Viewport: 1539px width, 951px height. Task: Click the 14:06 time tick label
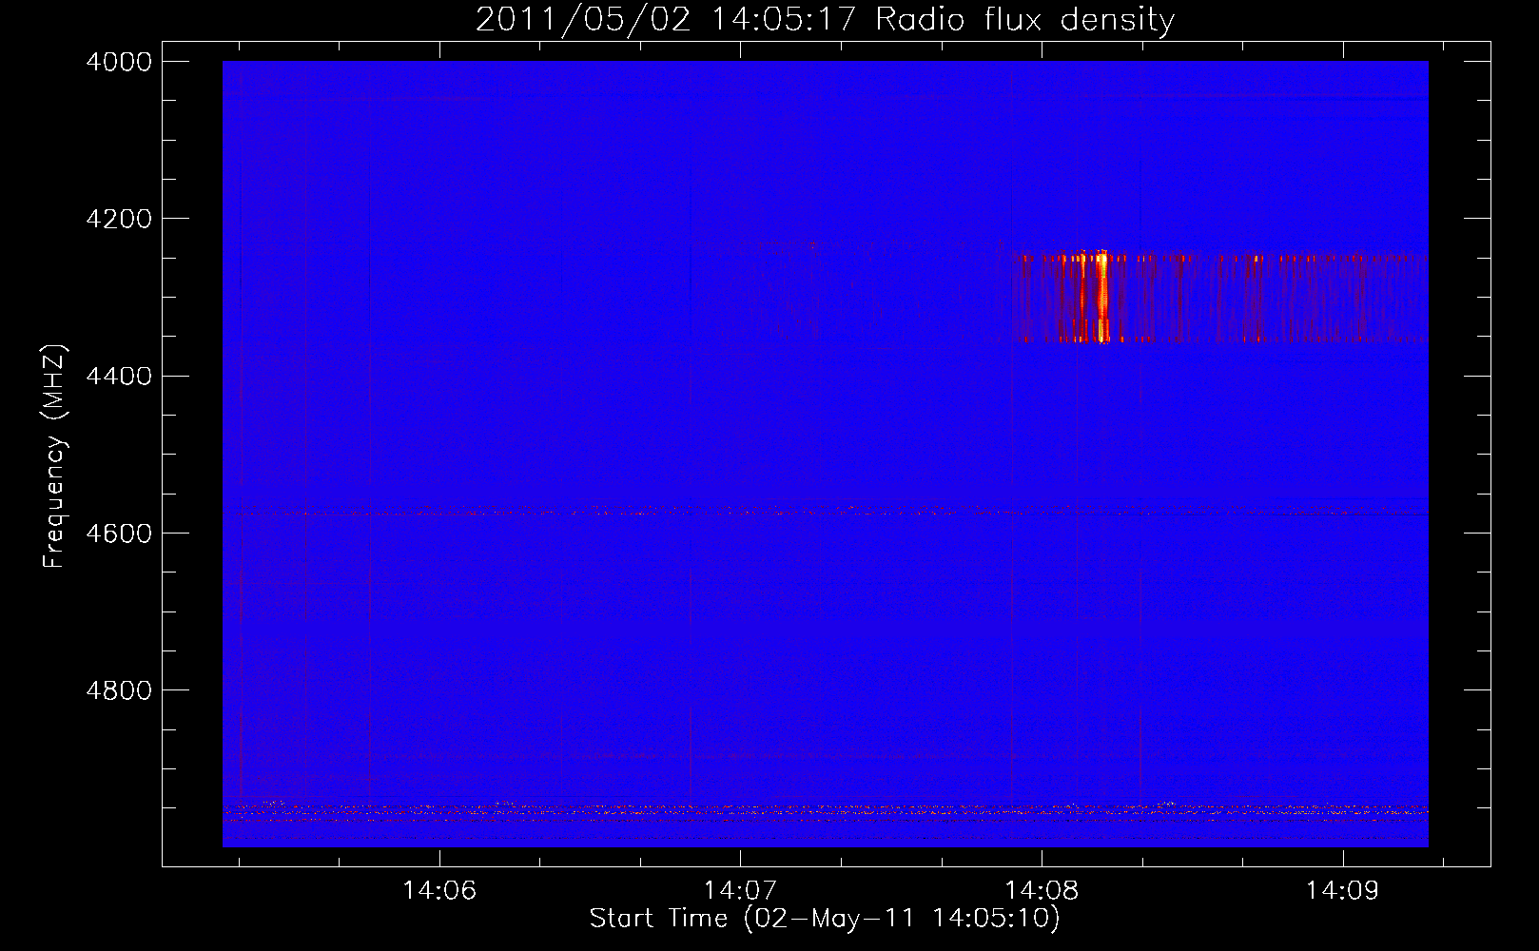(x=439, y=890)
